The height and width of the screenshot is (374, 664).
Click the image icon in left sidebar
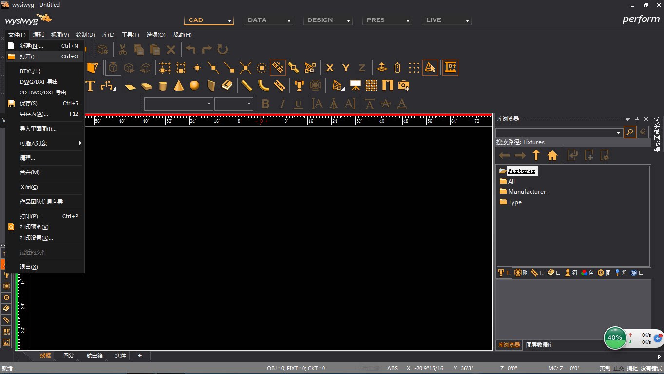(x=6, y=342)
